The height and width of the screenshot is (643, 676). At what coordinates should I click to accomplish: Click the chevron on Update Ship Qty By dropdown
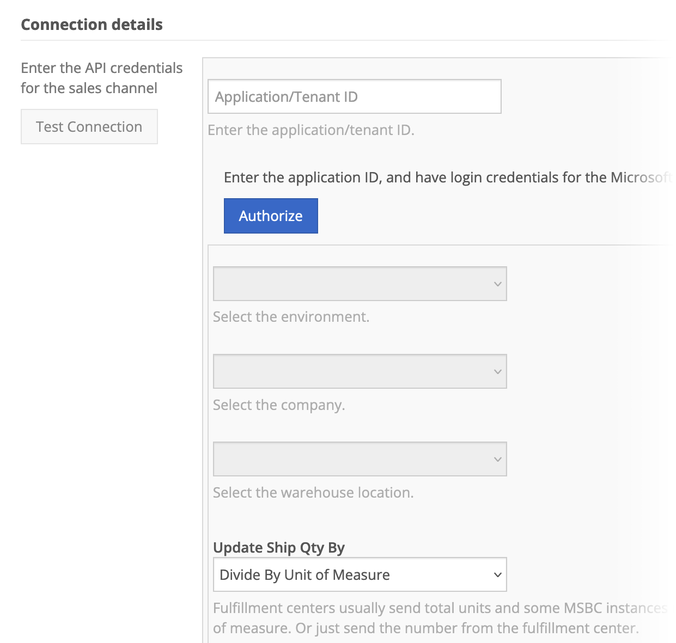497,575
